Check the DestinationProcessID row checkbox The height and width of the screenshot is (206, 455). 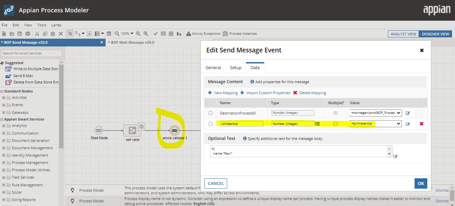tap(210, 113)
